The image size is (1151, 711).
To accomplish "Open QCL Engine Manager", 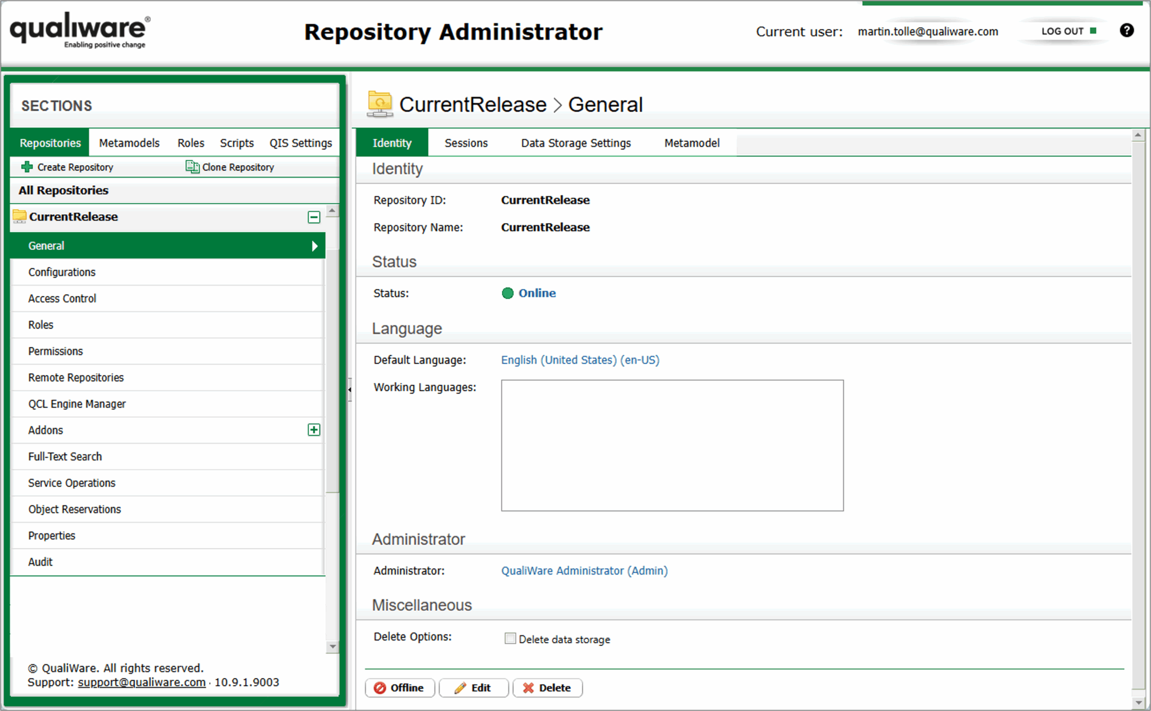I will point(168,404).
